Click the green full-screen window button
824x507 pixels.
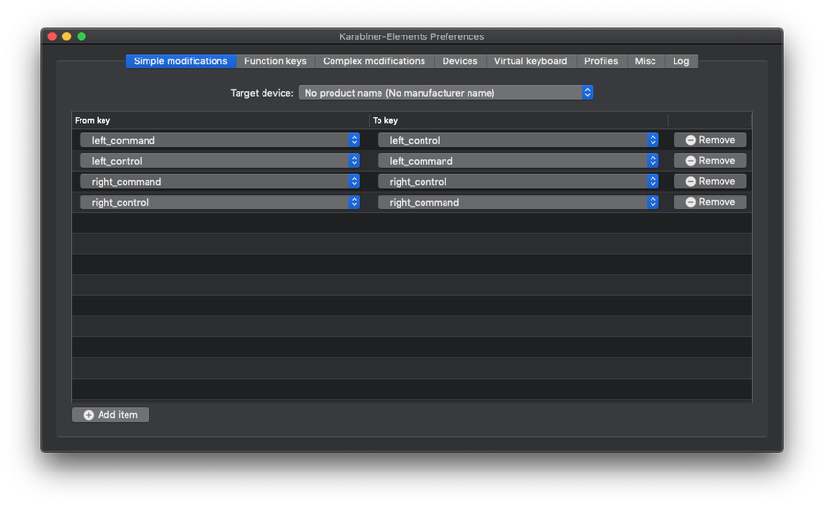pyautogui.click(x=81, y=36)
